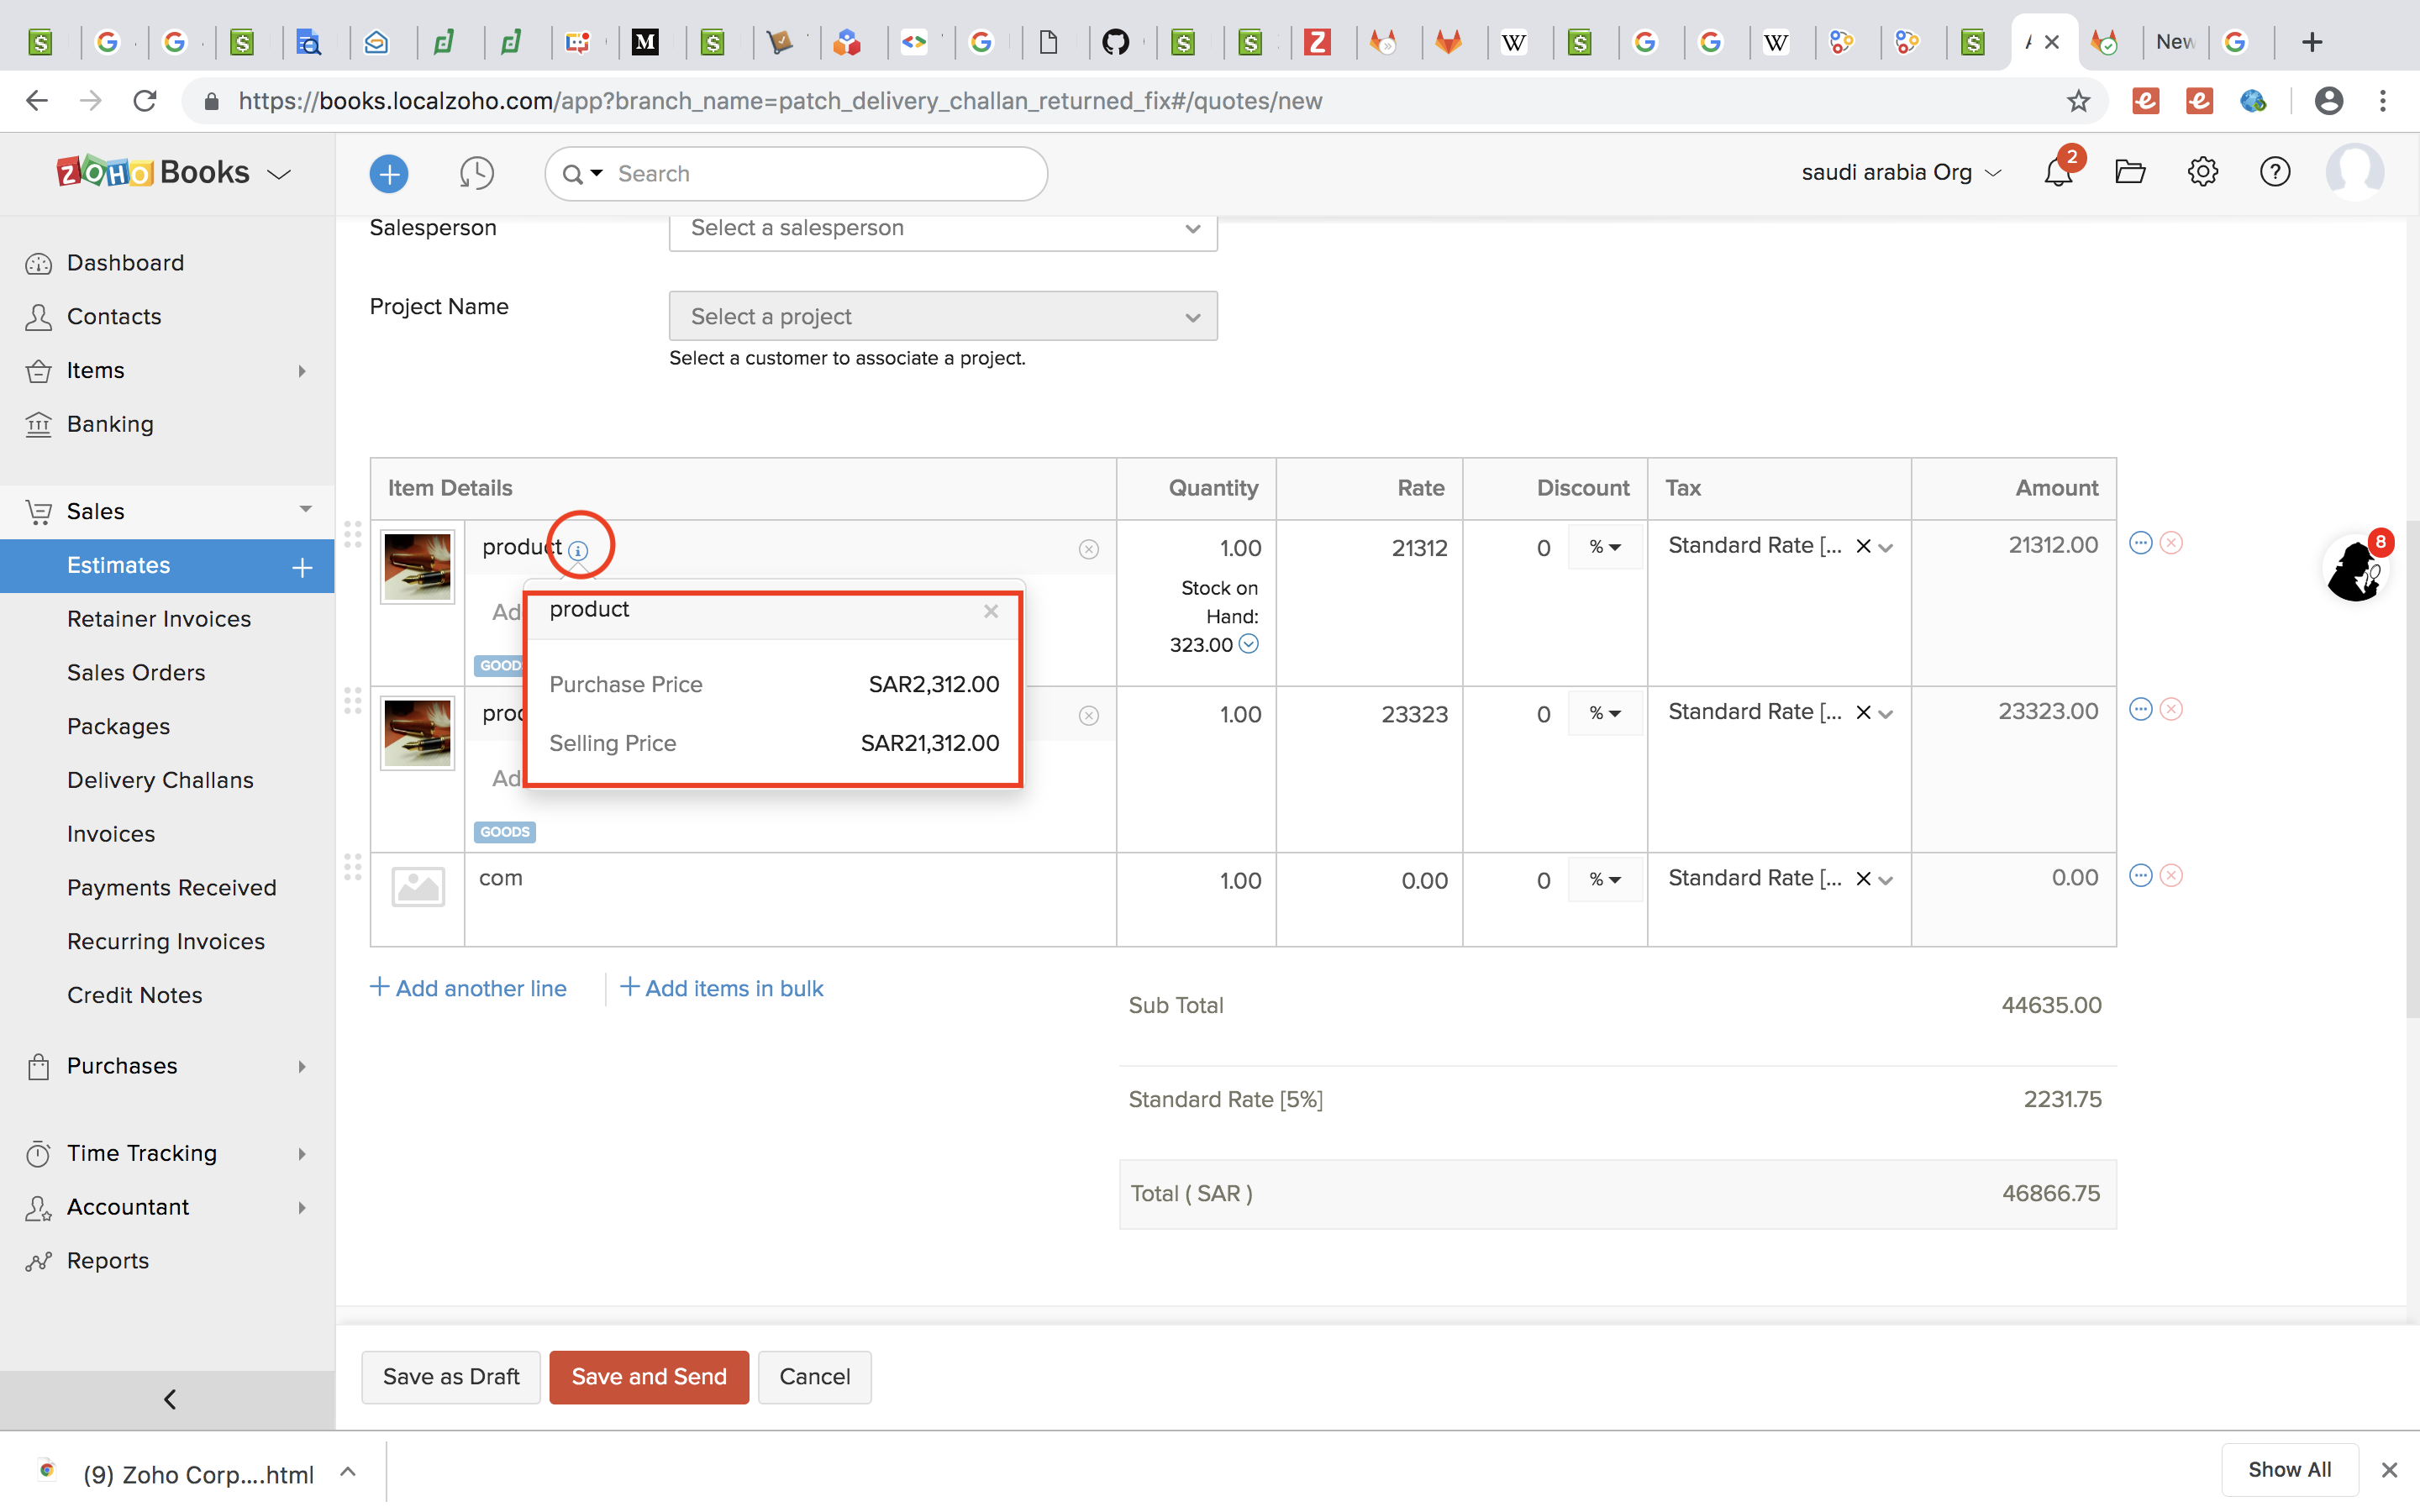Open settings gear icon in header
This screenshot has height=1512, width=2420.
coord(2202,173)
